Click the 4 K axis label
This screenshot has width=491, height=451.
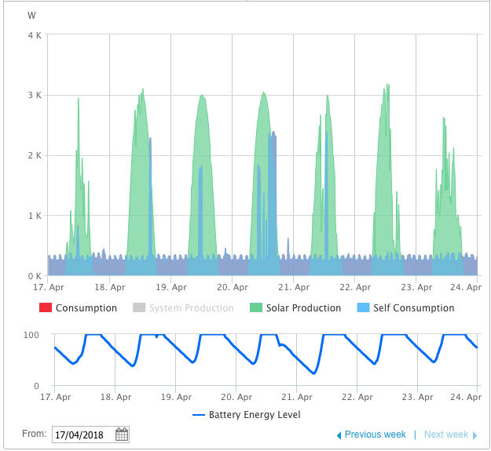[35, 35]
